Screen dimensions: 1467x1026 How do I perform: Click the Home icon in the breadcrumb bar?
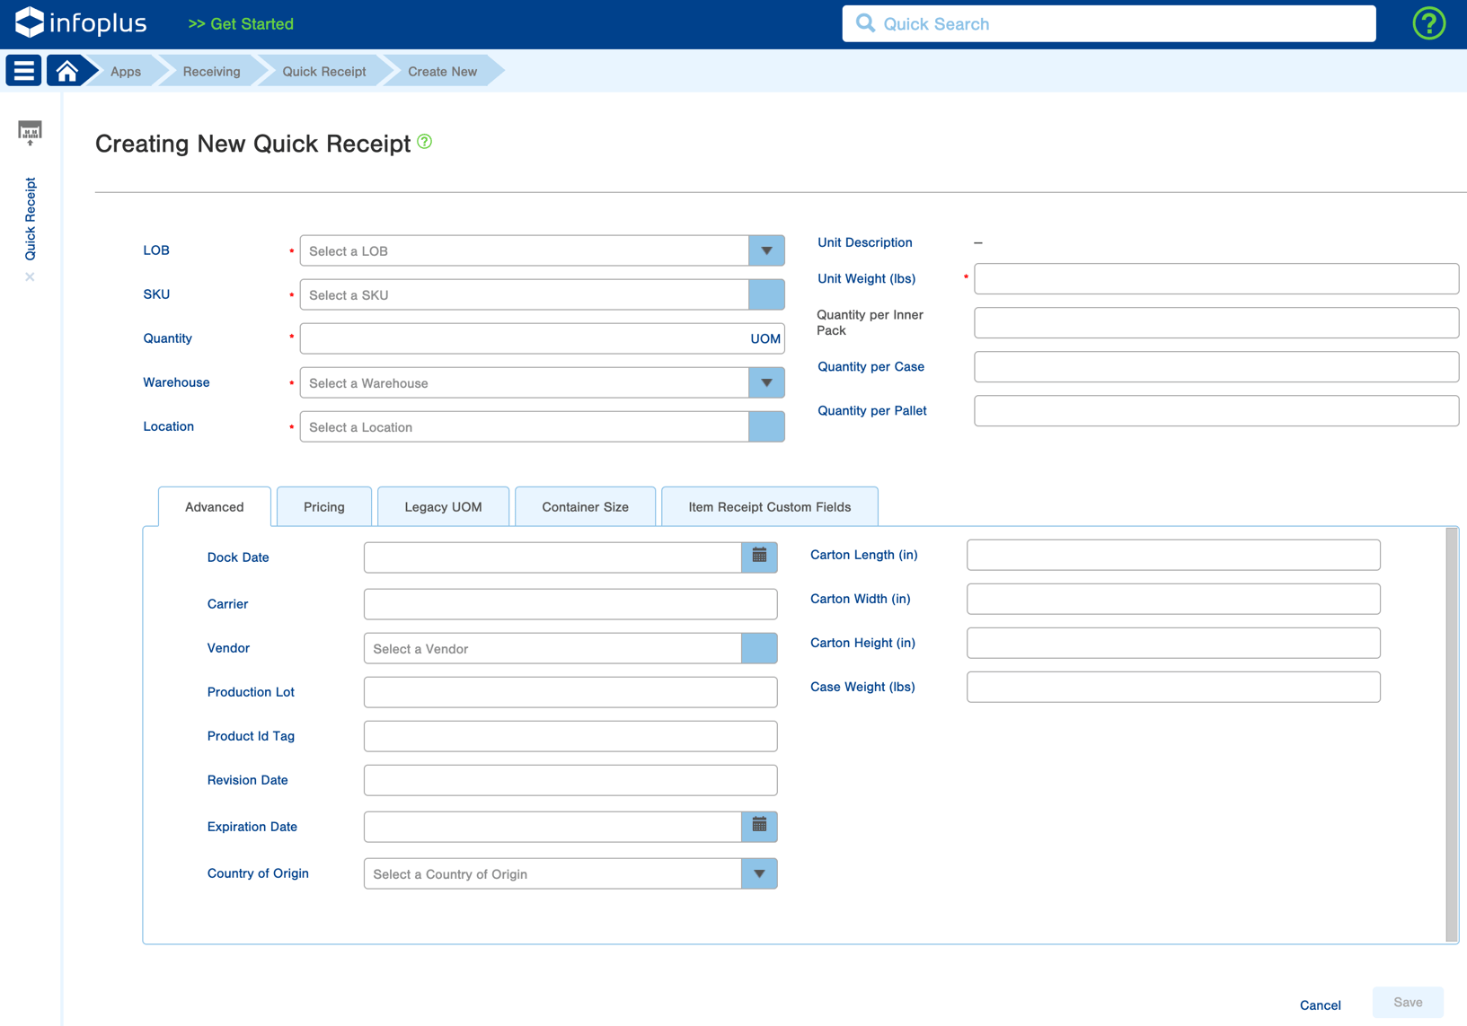tap(67, 70)
